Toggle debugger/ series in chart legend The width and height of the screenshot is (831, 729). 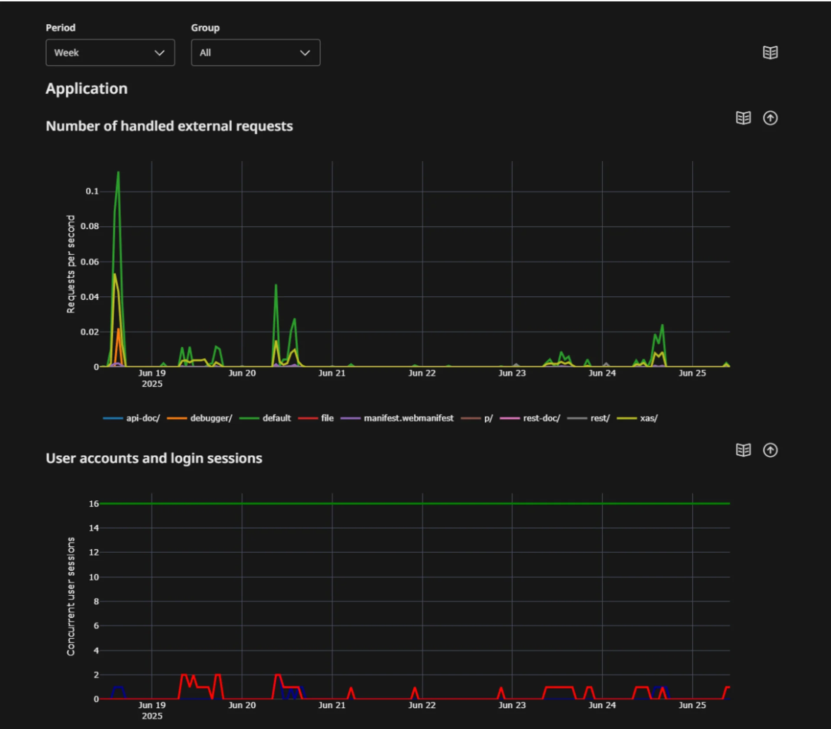click(x=200, y=418)
